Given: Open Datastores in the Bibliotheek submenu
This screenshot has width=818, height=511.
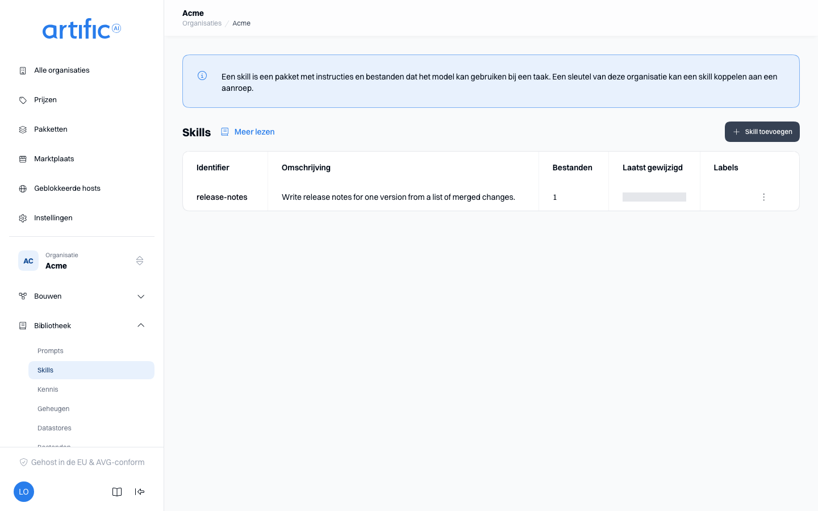Looking at the screenshot, I should click(91, 428).
